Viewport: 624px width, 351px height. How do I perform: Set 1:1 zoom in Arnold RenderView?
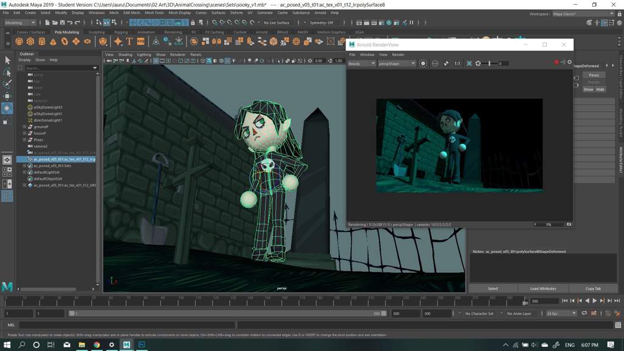click(457, 63)
